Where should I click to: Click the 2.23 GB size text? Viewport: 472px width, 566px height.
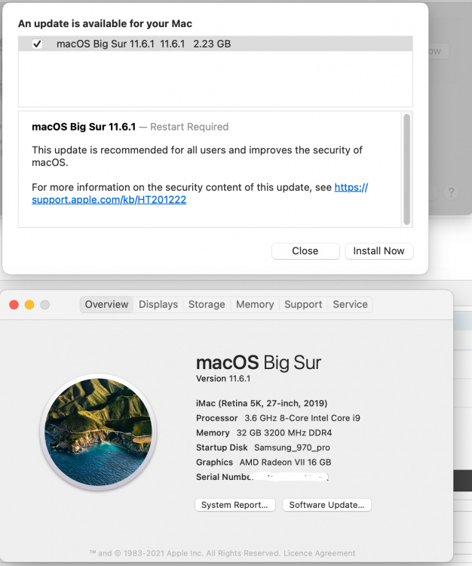tap(212, 44)
